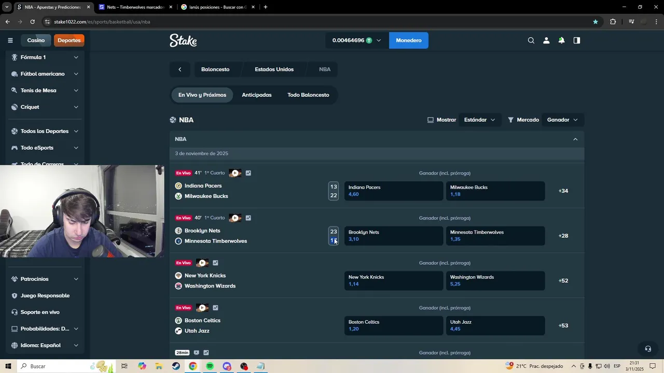This screenshot has height=373, width=664.
Task: Expand Fútbol americano sidebar section
Action: pos(45,74)
